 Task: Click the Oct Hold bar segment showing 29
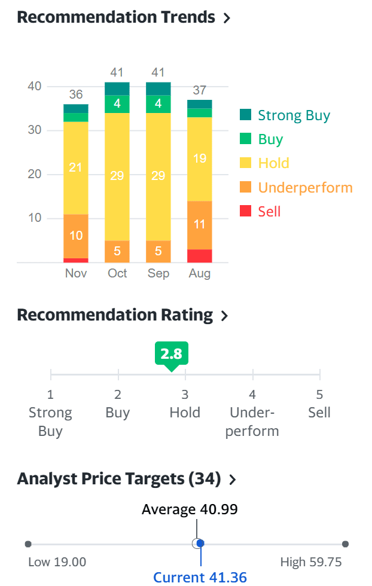click(117, 176)
